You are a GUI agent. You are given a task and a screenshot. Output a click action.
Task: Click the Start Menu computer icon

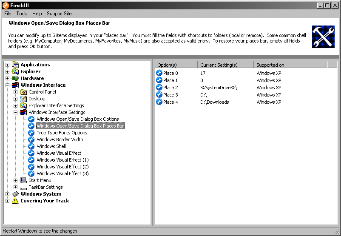(x=23, y=180)
